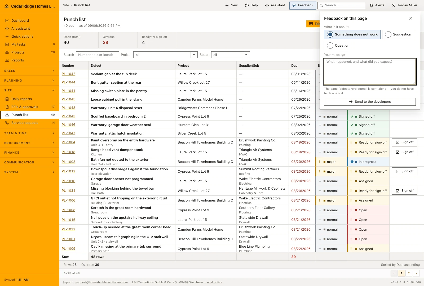Viewport: 424px width, 286px height.
Task: Collapse the SITE sidebar section
Action: click(x=29, y=90)
